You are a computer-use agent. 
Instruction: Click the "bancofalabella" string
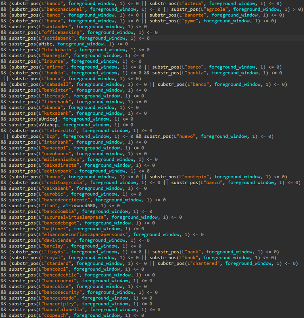click(63, 310)
